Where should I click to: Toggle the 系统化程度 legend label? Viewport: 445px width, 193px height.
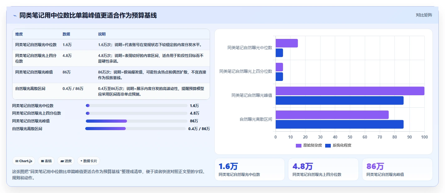[342, 145]
